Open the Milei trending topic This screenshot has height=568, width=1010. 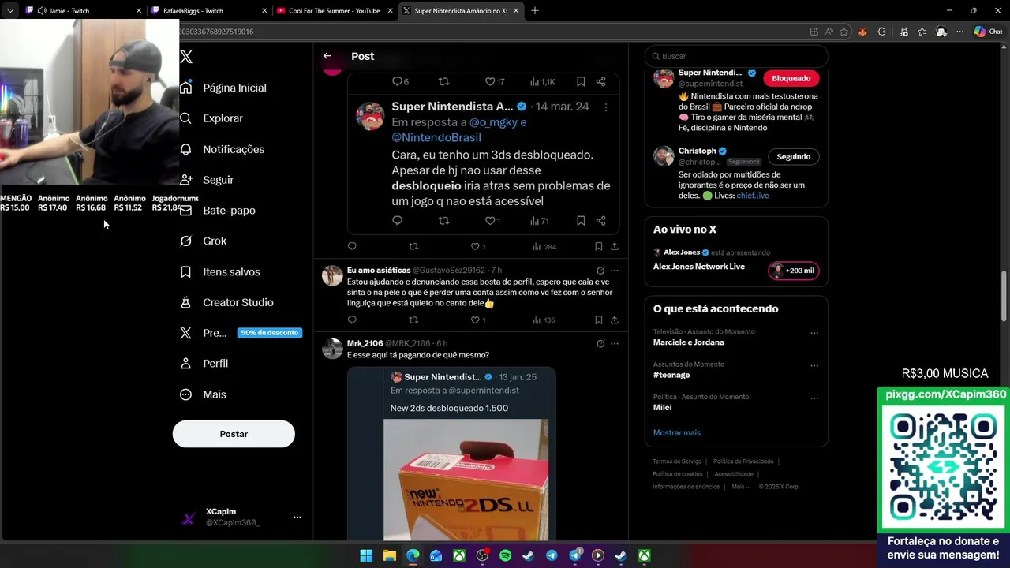pyautogui.click(x=663, y=408)
